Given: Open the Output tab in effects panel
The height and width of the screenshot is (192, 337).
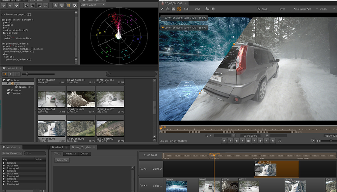Looking at the screenshot, I should (84, 153).
